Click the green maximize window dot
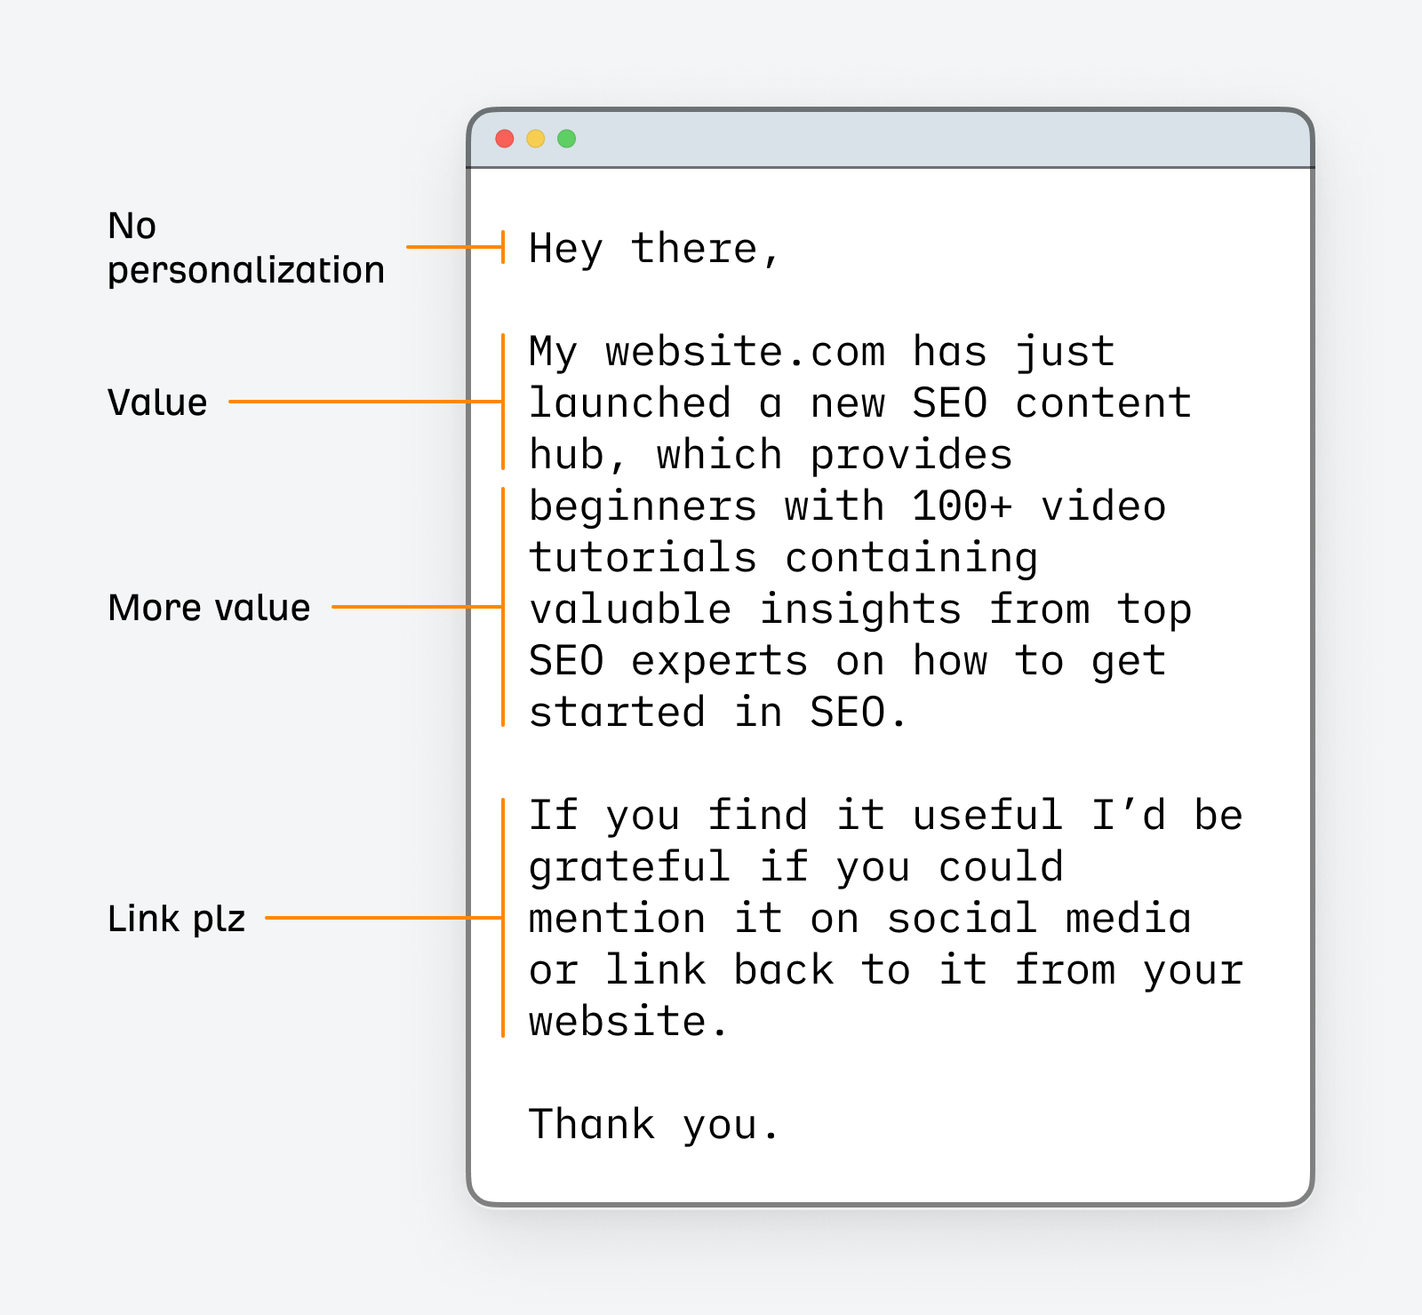Screen dimensions: 1422x1315 pos(567,139)
